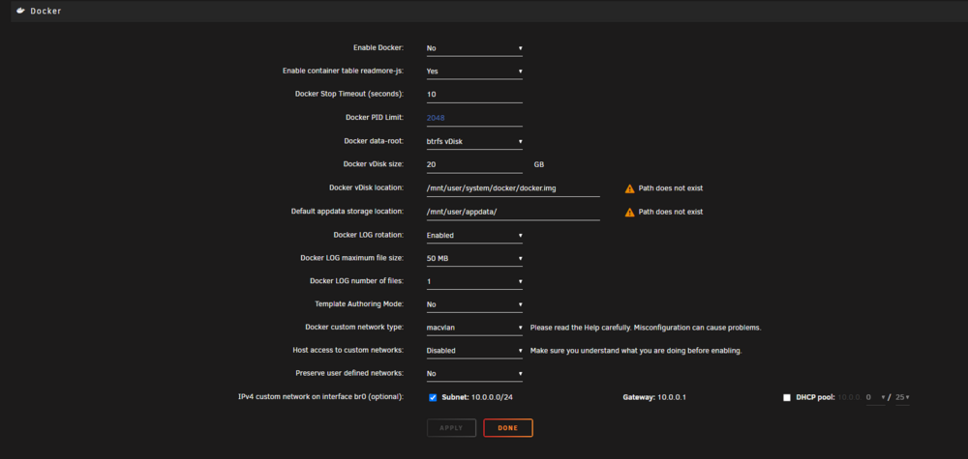This screenshot has height=459, width=968.
Task: Open Host access to custom networks dropdown
Action: [474, 351]
